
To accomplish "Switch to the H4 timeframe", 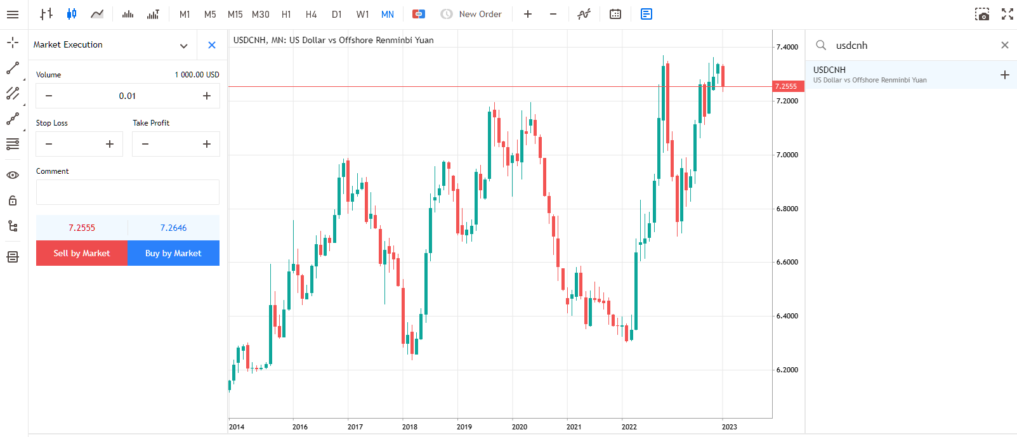I will click(311, 14).
